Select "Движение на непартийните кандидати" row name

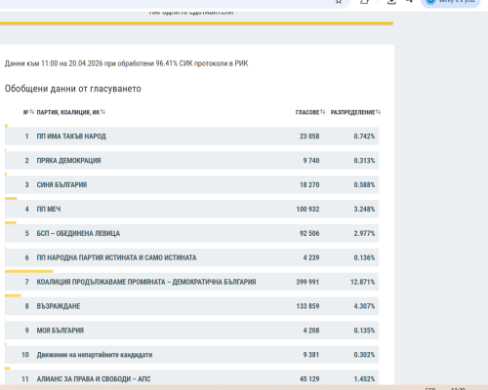click(x=95, y=355)
